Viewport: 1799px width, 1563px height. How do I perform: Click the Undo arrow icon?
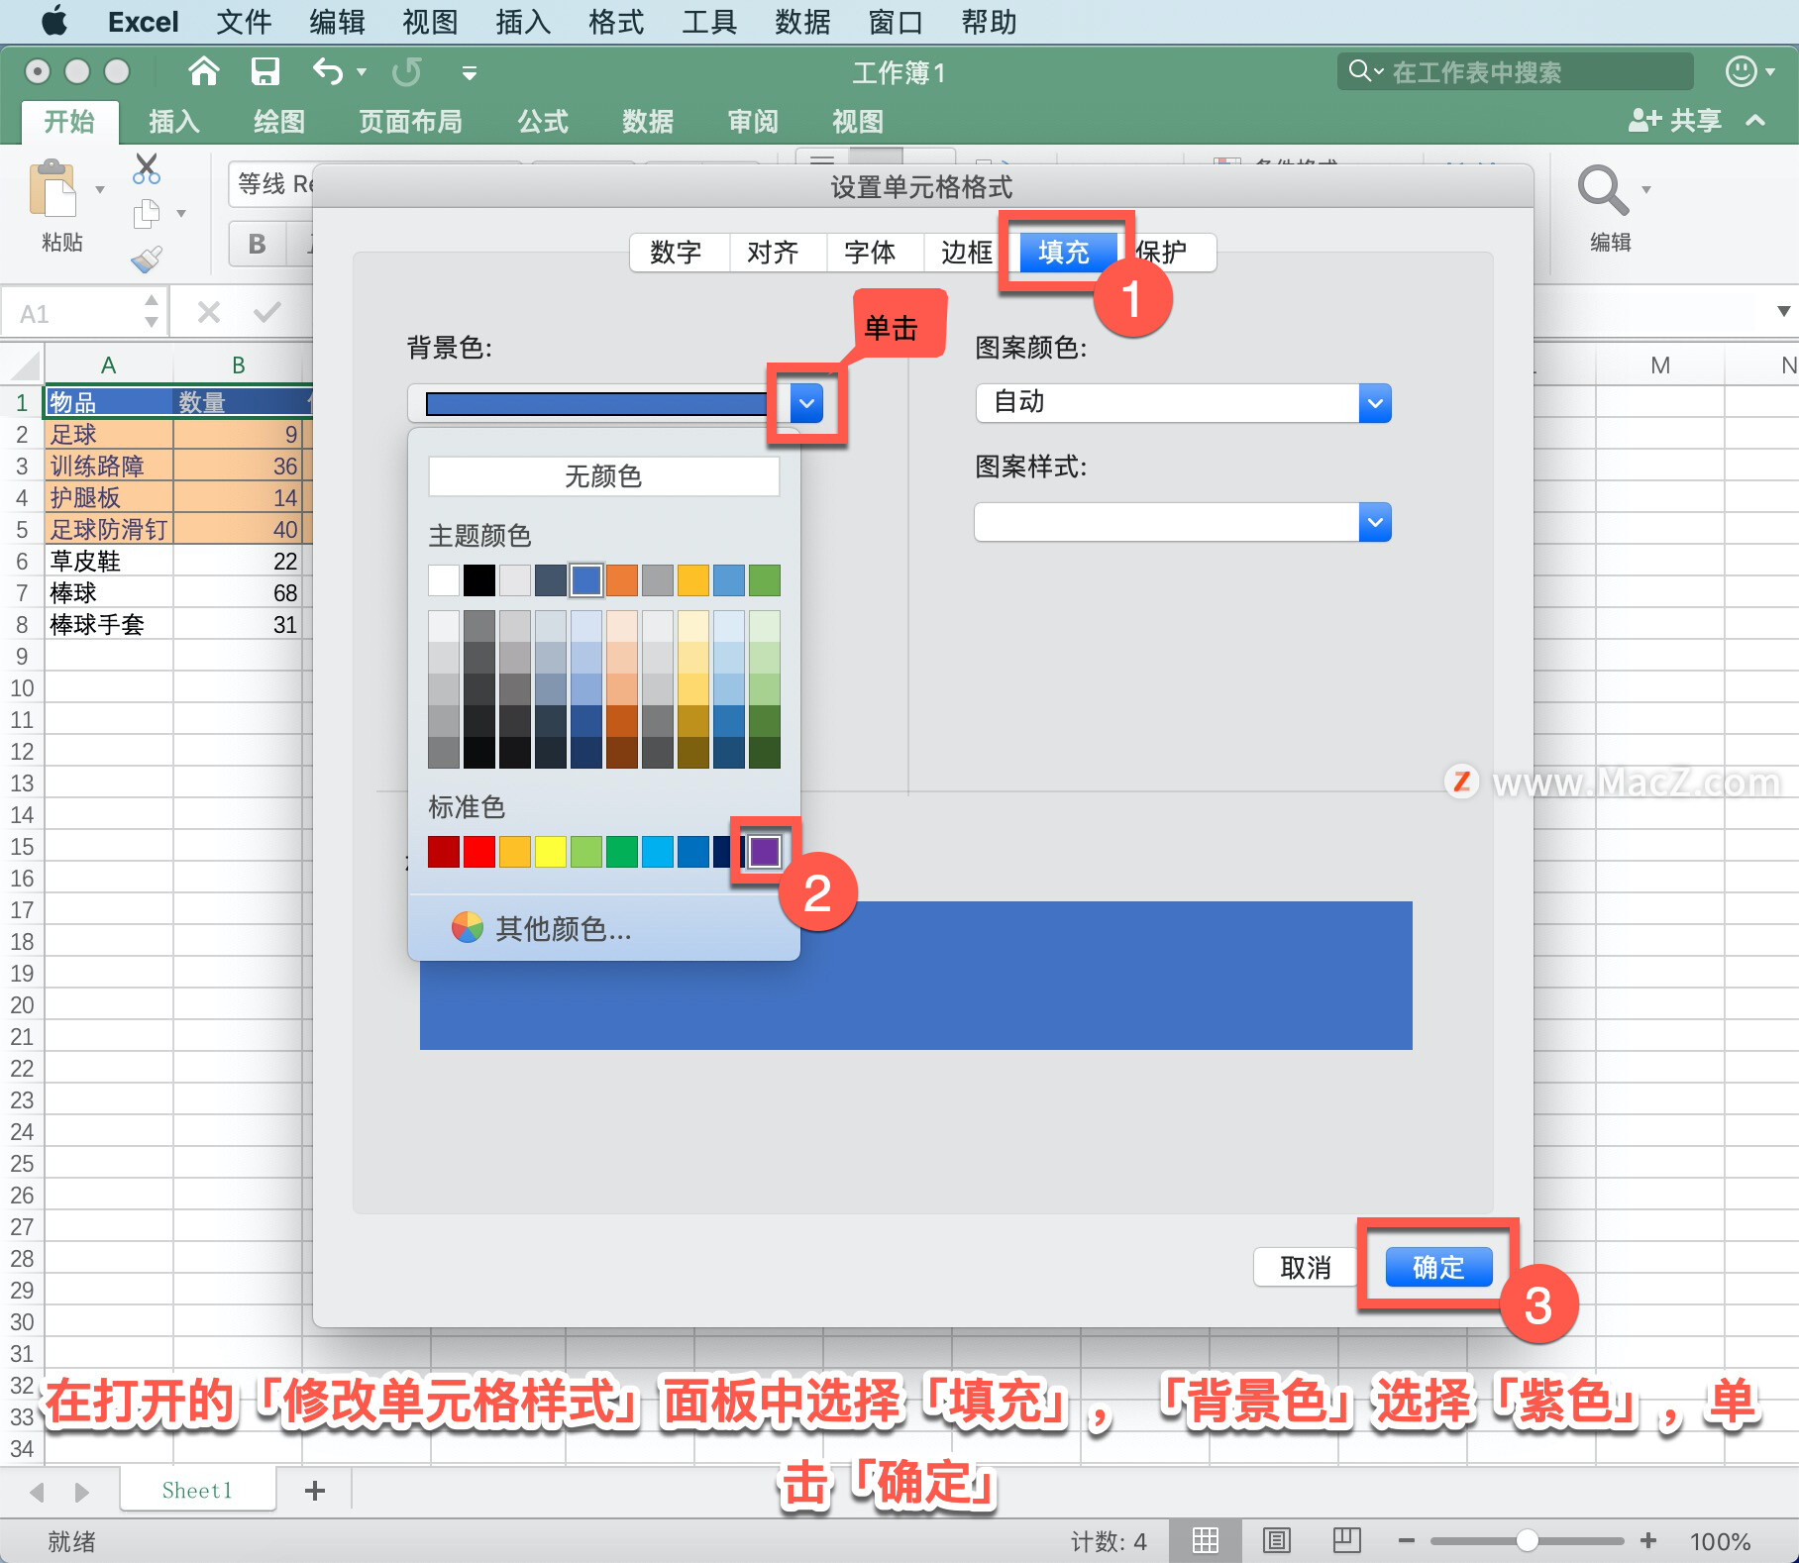[x=328, y=71]
